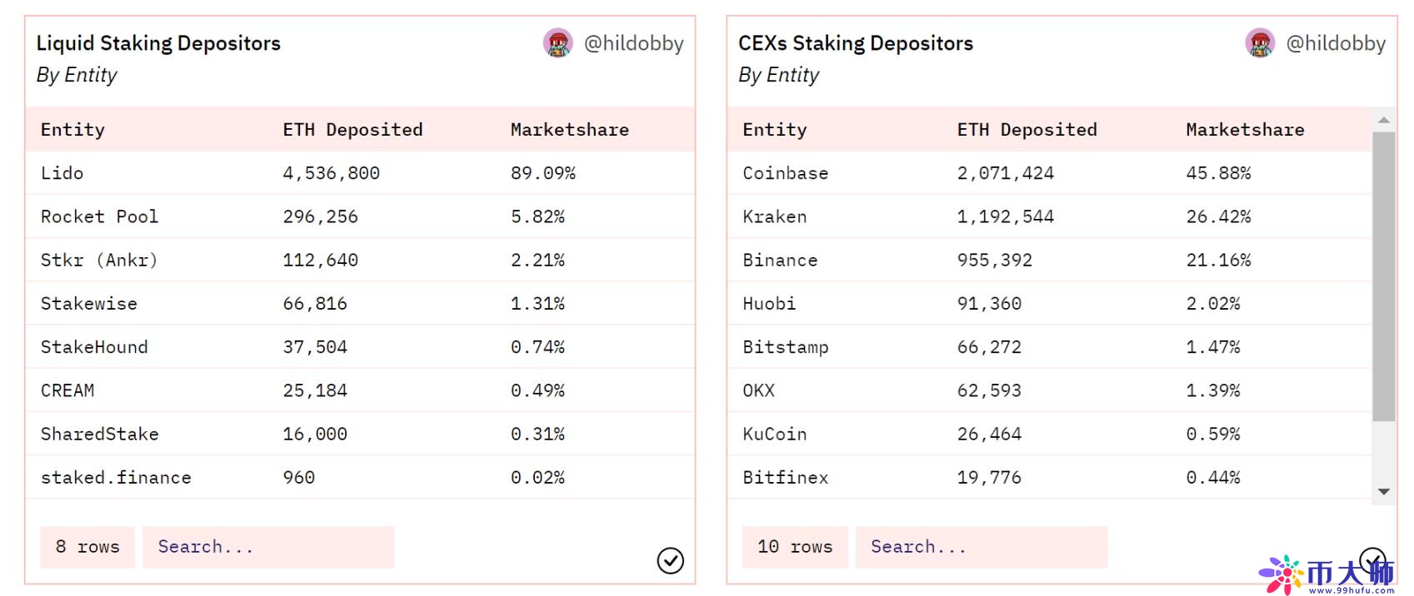Click hildobby avatar on Liquid Staking panel

click(558, 42)
